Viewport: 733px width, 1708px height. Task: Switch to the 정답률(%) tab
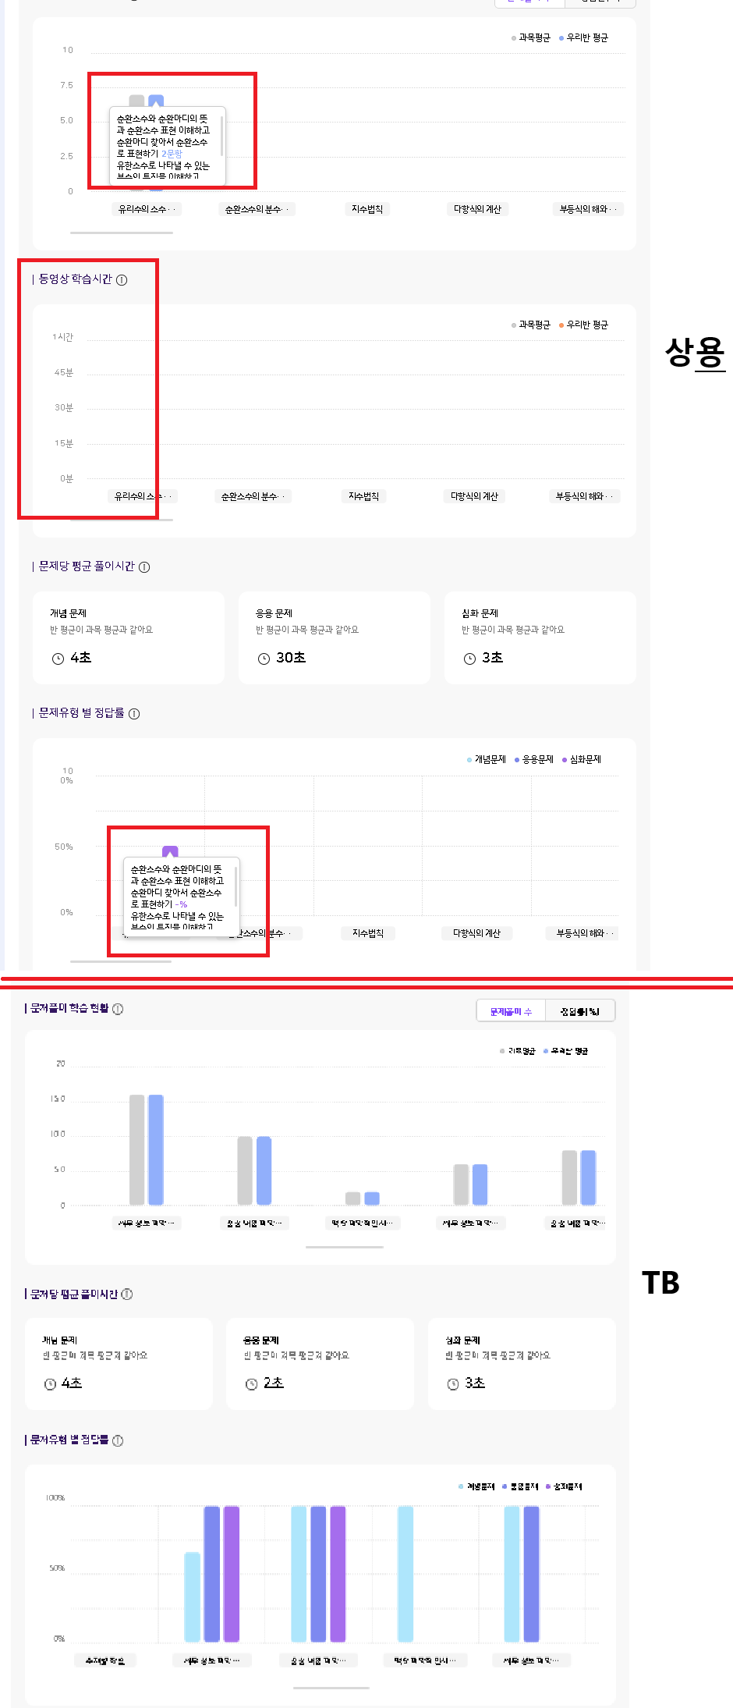point(580,1011)
